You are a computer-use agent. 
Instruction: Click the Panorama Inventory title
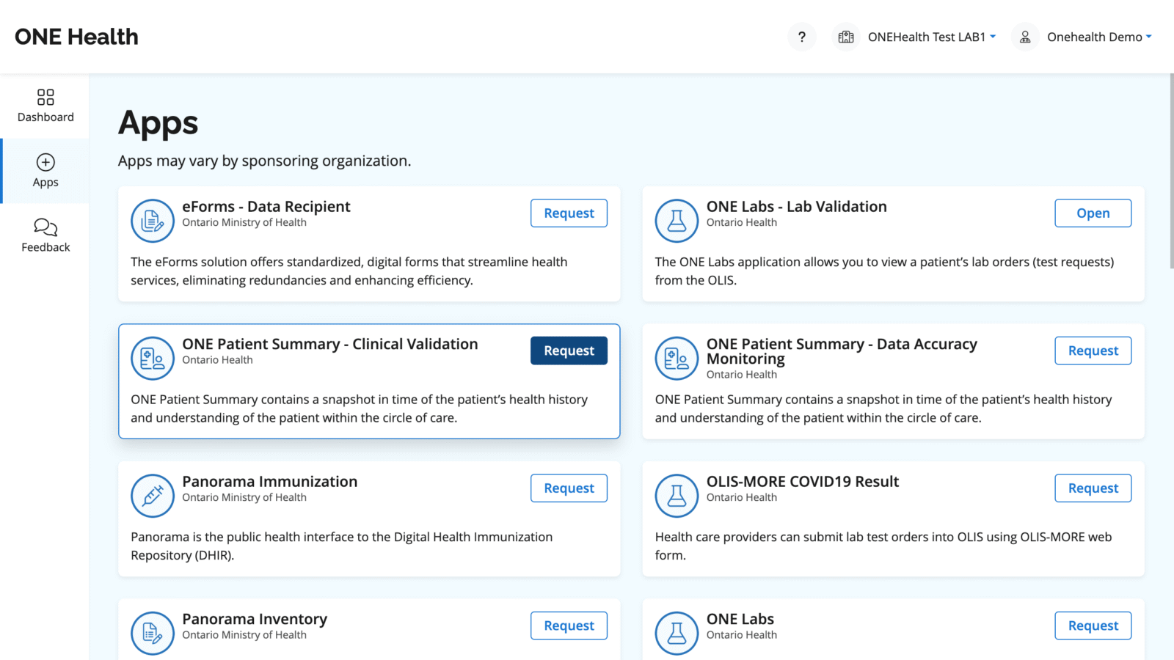click(255, 620)
